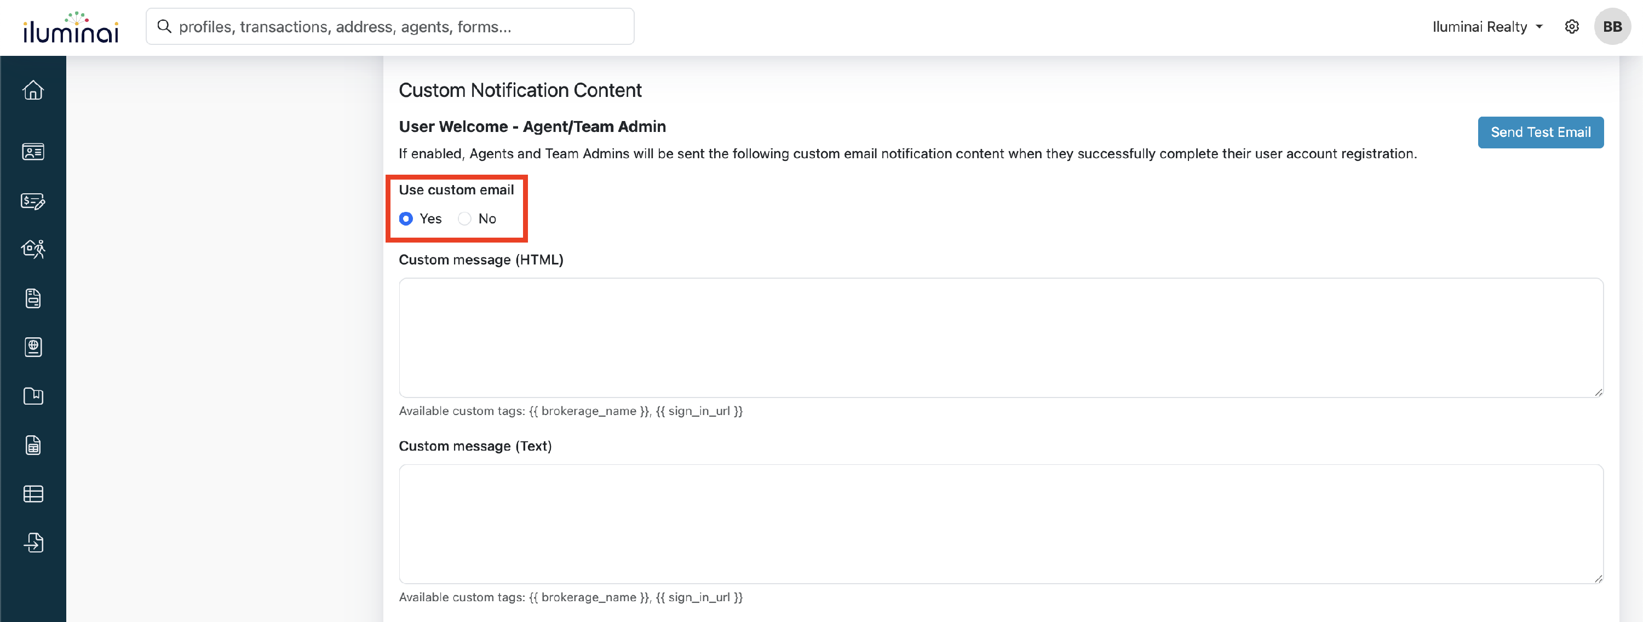Open the import document arrow icon
Viewport: 1643px width, 622px height.
coord(33,543)
